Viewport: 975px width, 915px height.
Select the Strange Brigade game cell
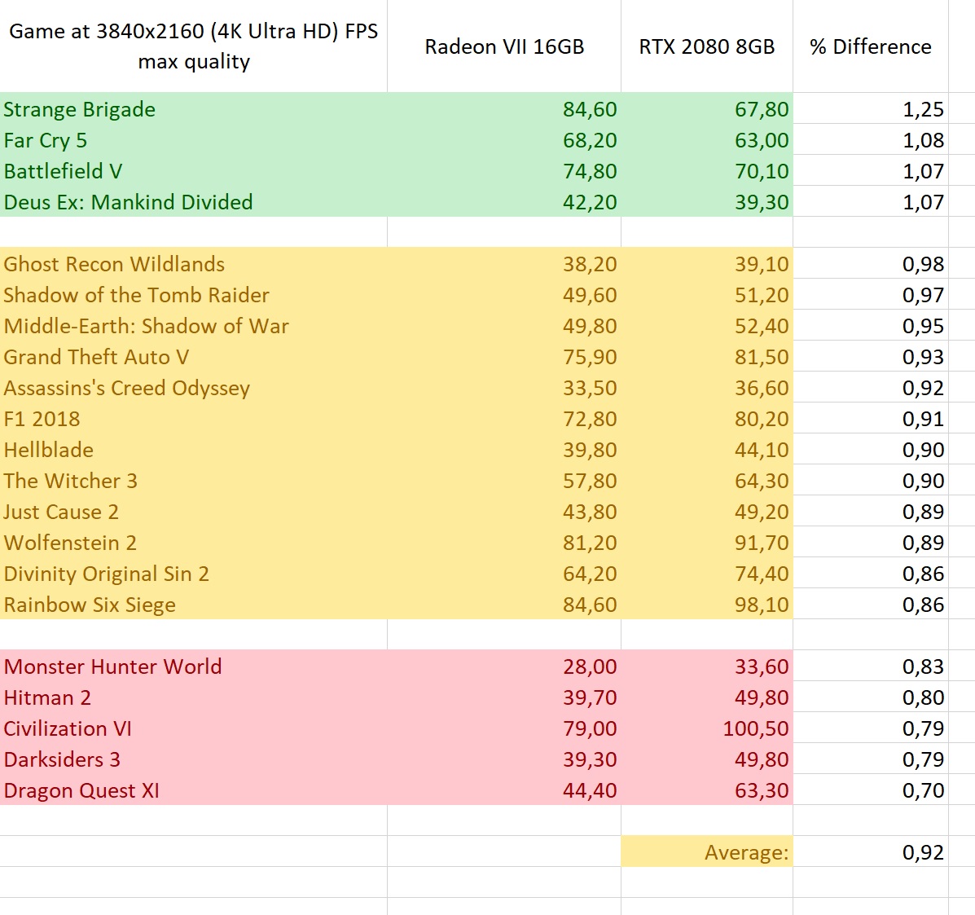click(193, 108)
